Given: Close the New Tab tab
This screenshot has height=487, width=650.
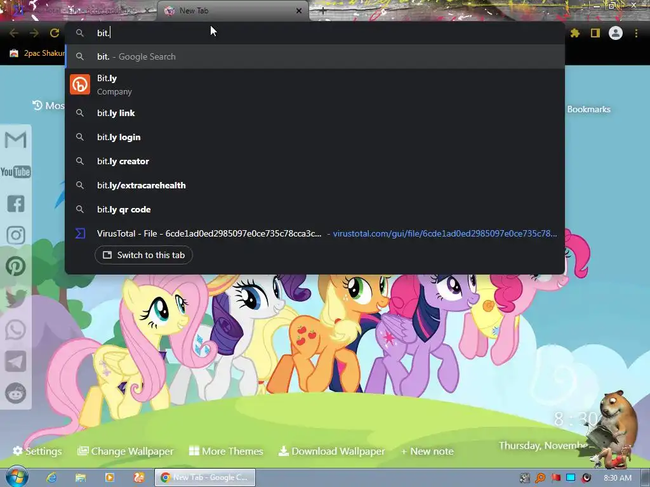Looking at the screenshot, I should point(299,11).
